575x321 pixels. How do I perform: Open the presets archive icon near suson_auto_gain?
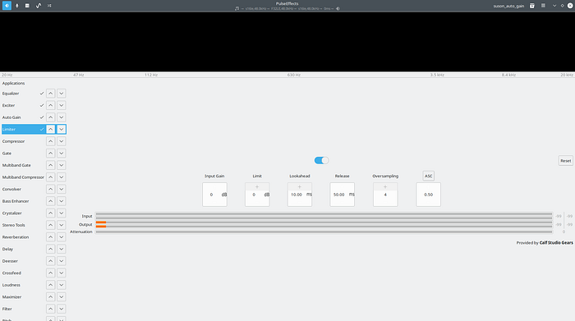tap(532, 6)
